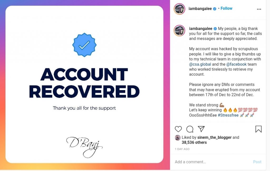The image size is (270, 171).
Task: Open comments with the speech bubble icon
Action: click(190, 129)
